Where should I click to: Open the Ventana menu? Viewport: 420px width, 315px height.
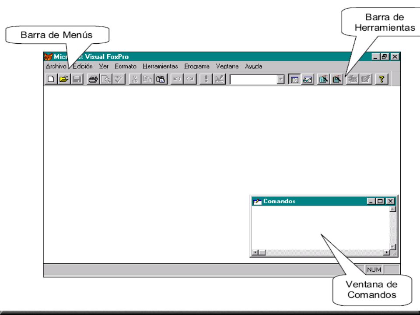click(x=227, y=66)
